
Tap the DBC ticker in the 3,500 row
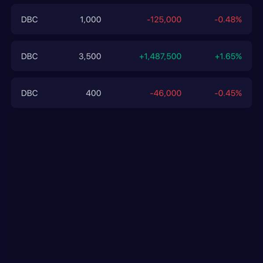[x=29, y=56]
